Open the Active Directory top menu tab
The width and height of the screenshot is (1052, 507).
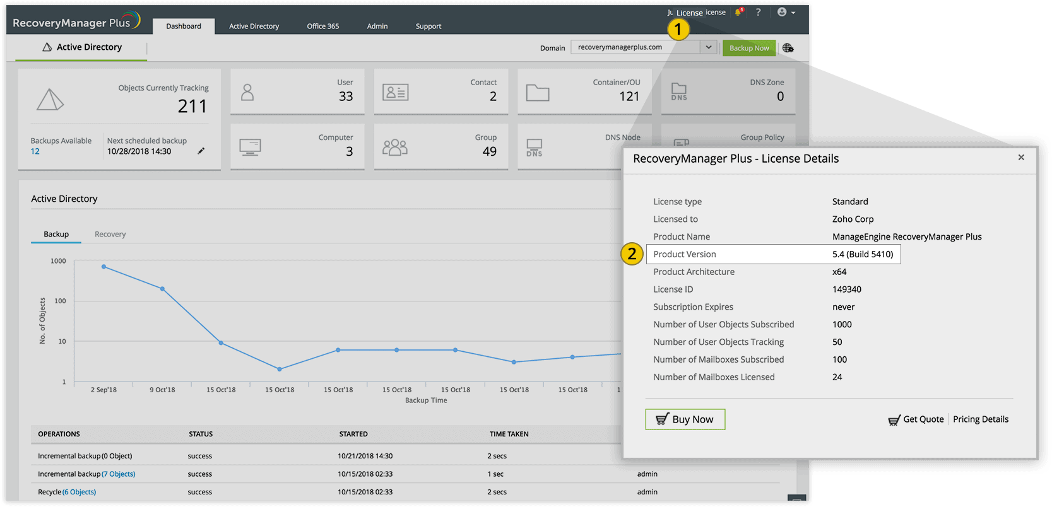[x=254, y=26]
